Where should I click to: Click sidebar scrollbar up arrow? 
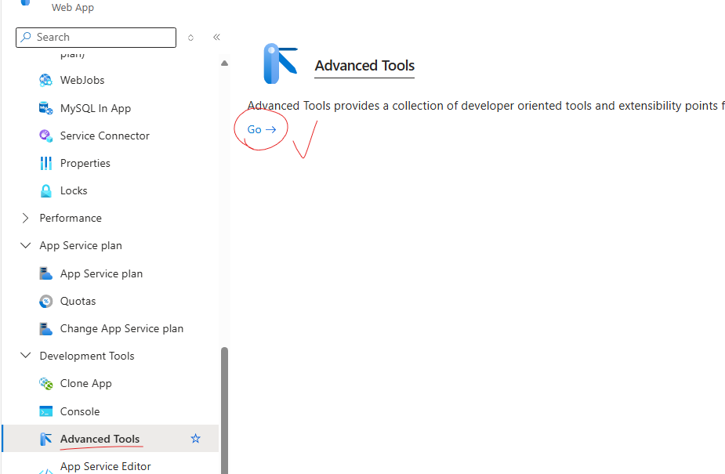click(224, 63)
